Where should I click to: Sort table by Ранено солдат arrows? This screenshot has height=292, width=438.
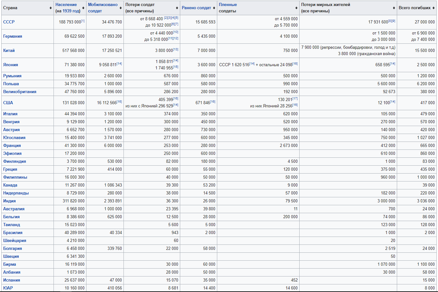coord(214,8)
